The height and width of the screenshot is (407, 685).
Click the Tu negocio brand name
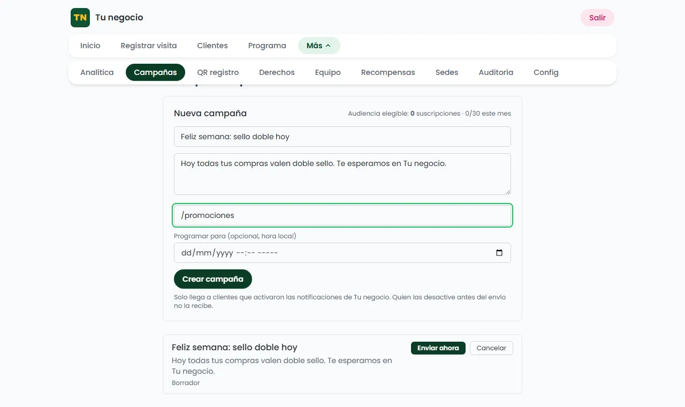click(x=119, y=18)
